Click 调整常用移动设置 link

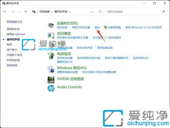[67, 72]
